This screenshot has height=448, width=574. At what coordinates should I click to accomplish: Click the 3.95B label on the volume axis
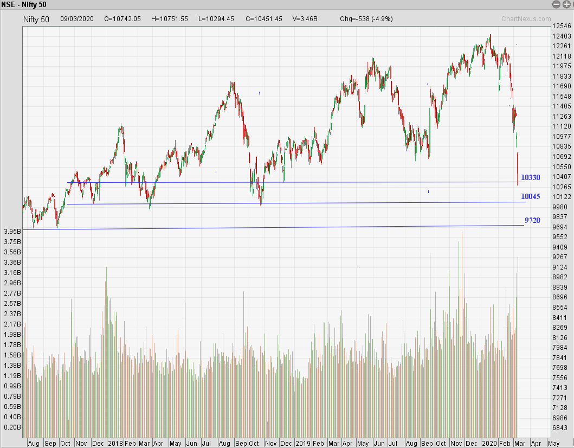click(11, 232)
